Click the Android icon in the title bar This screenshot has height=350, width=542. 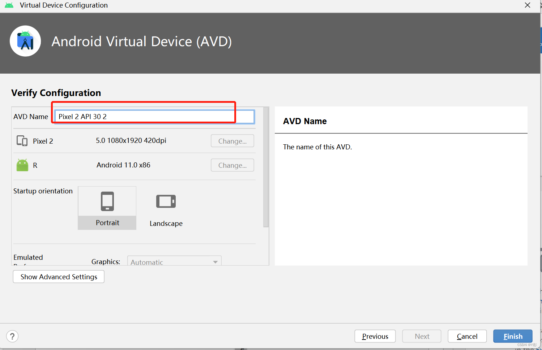(x=9, y=5)
